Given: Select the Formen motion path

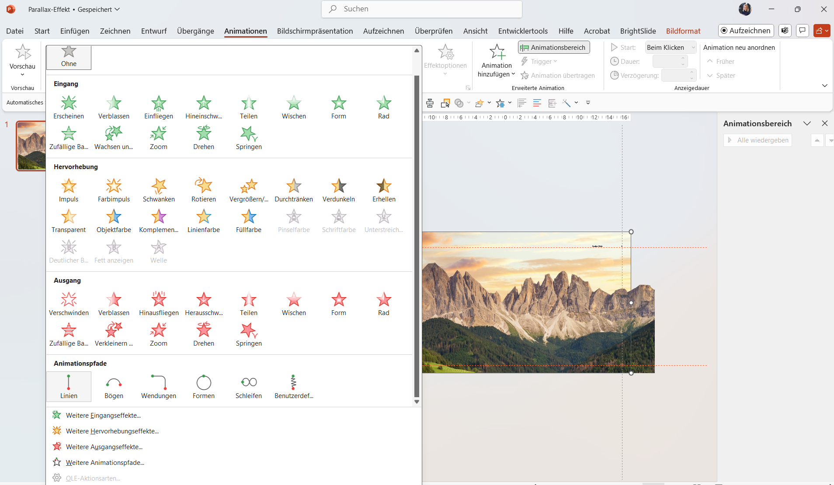Looking at the screenshot, I should [204, 387].
